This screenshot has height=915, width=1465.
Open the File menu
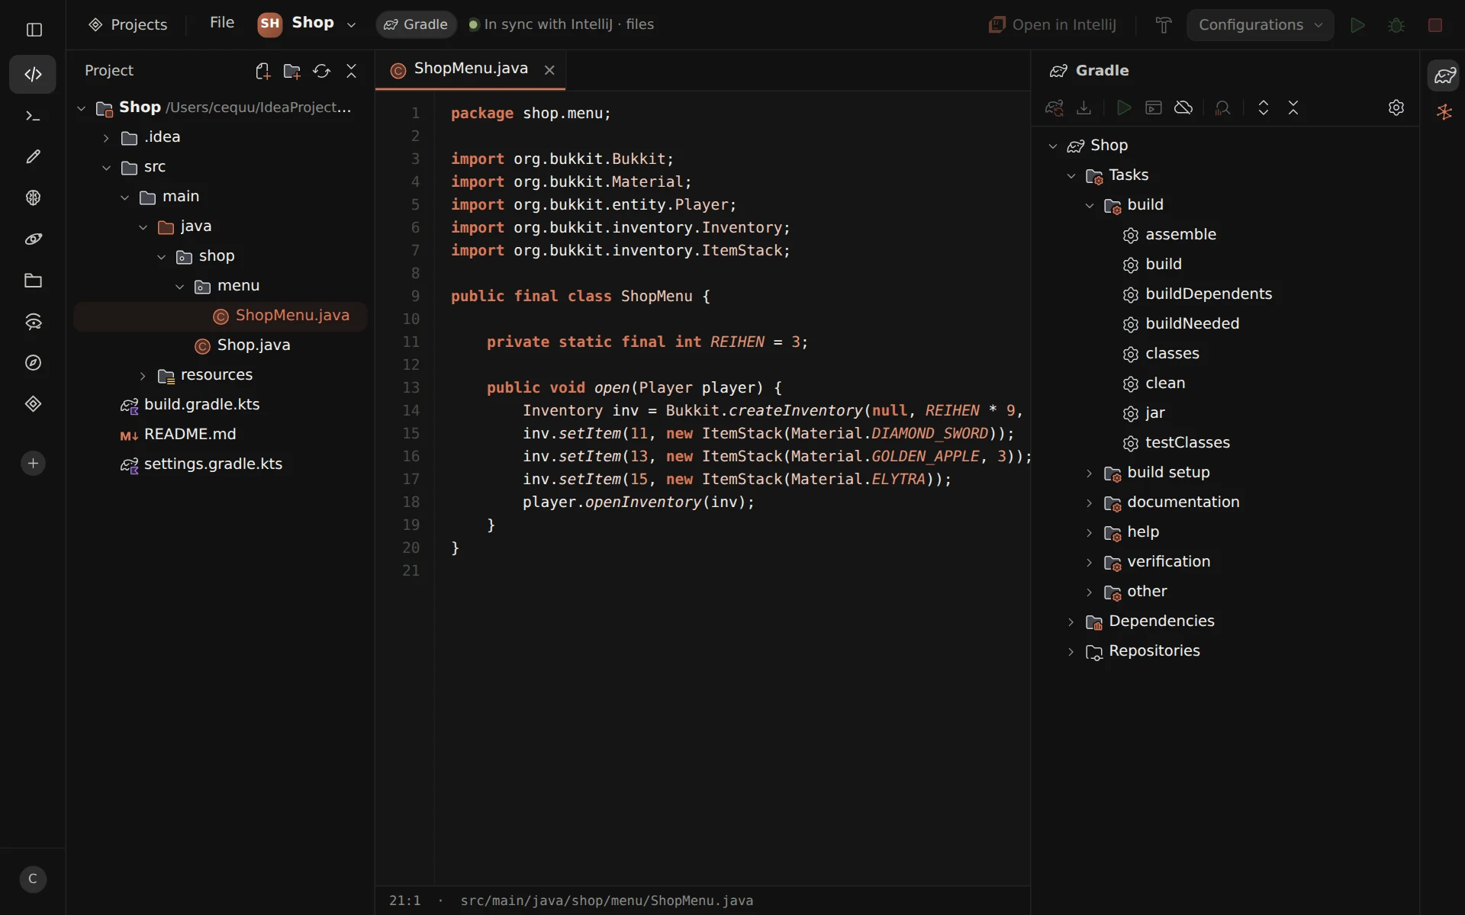coord(222,23)
